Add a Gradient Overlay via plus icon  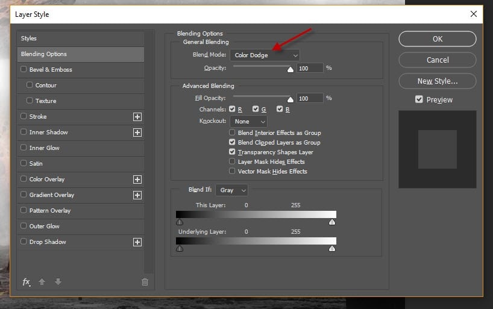point(137,195)
